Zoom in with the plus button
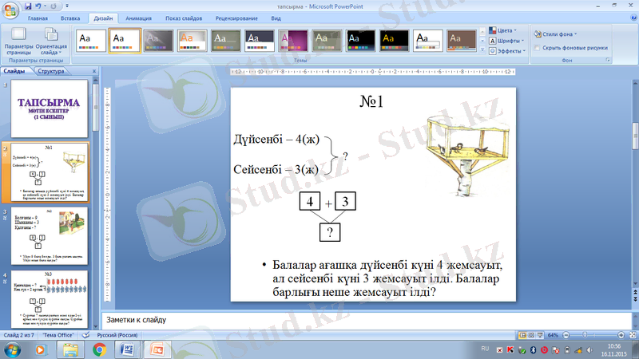The image size is (639, 359). [x=621, y=335]
